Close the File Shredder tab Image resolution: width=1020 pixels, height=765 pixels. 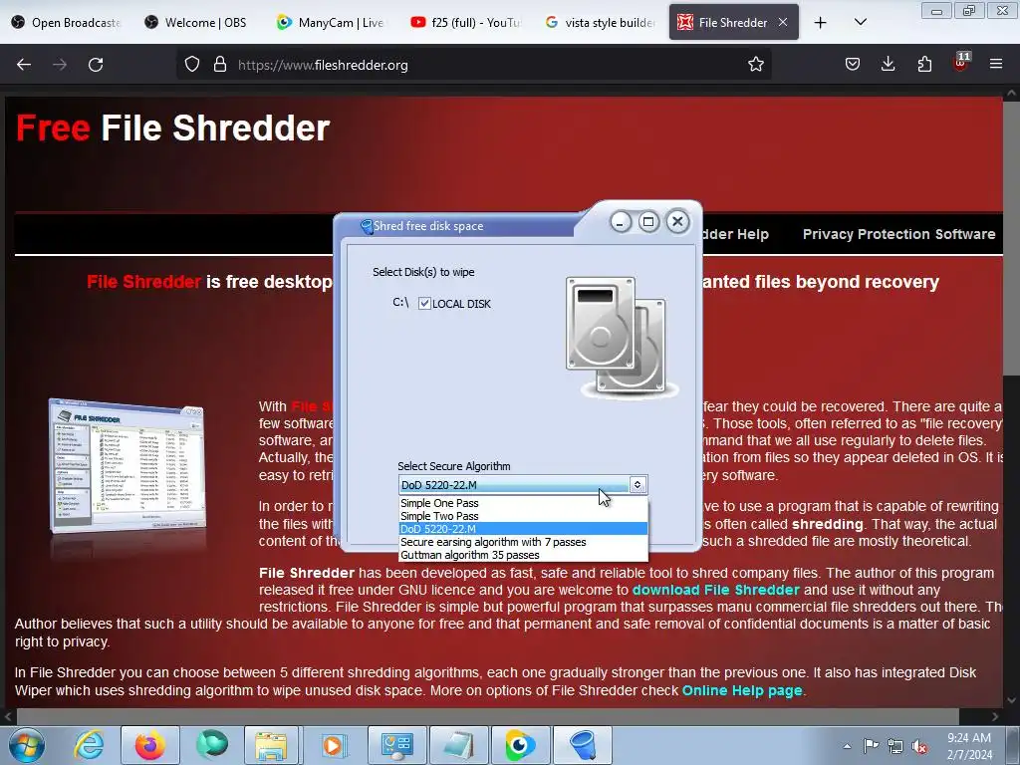click(x=783, y=23)
